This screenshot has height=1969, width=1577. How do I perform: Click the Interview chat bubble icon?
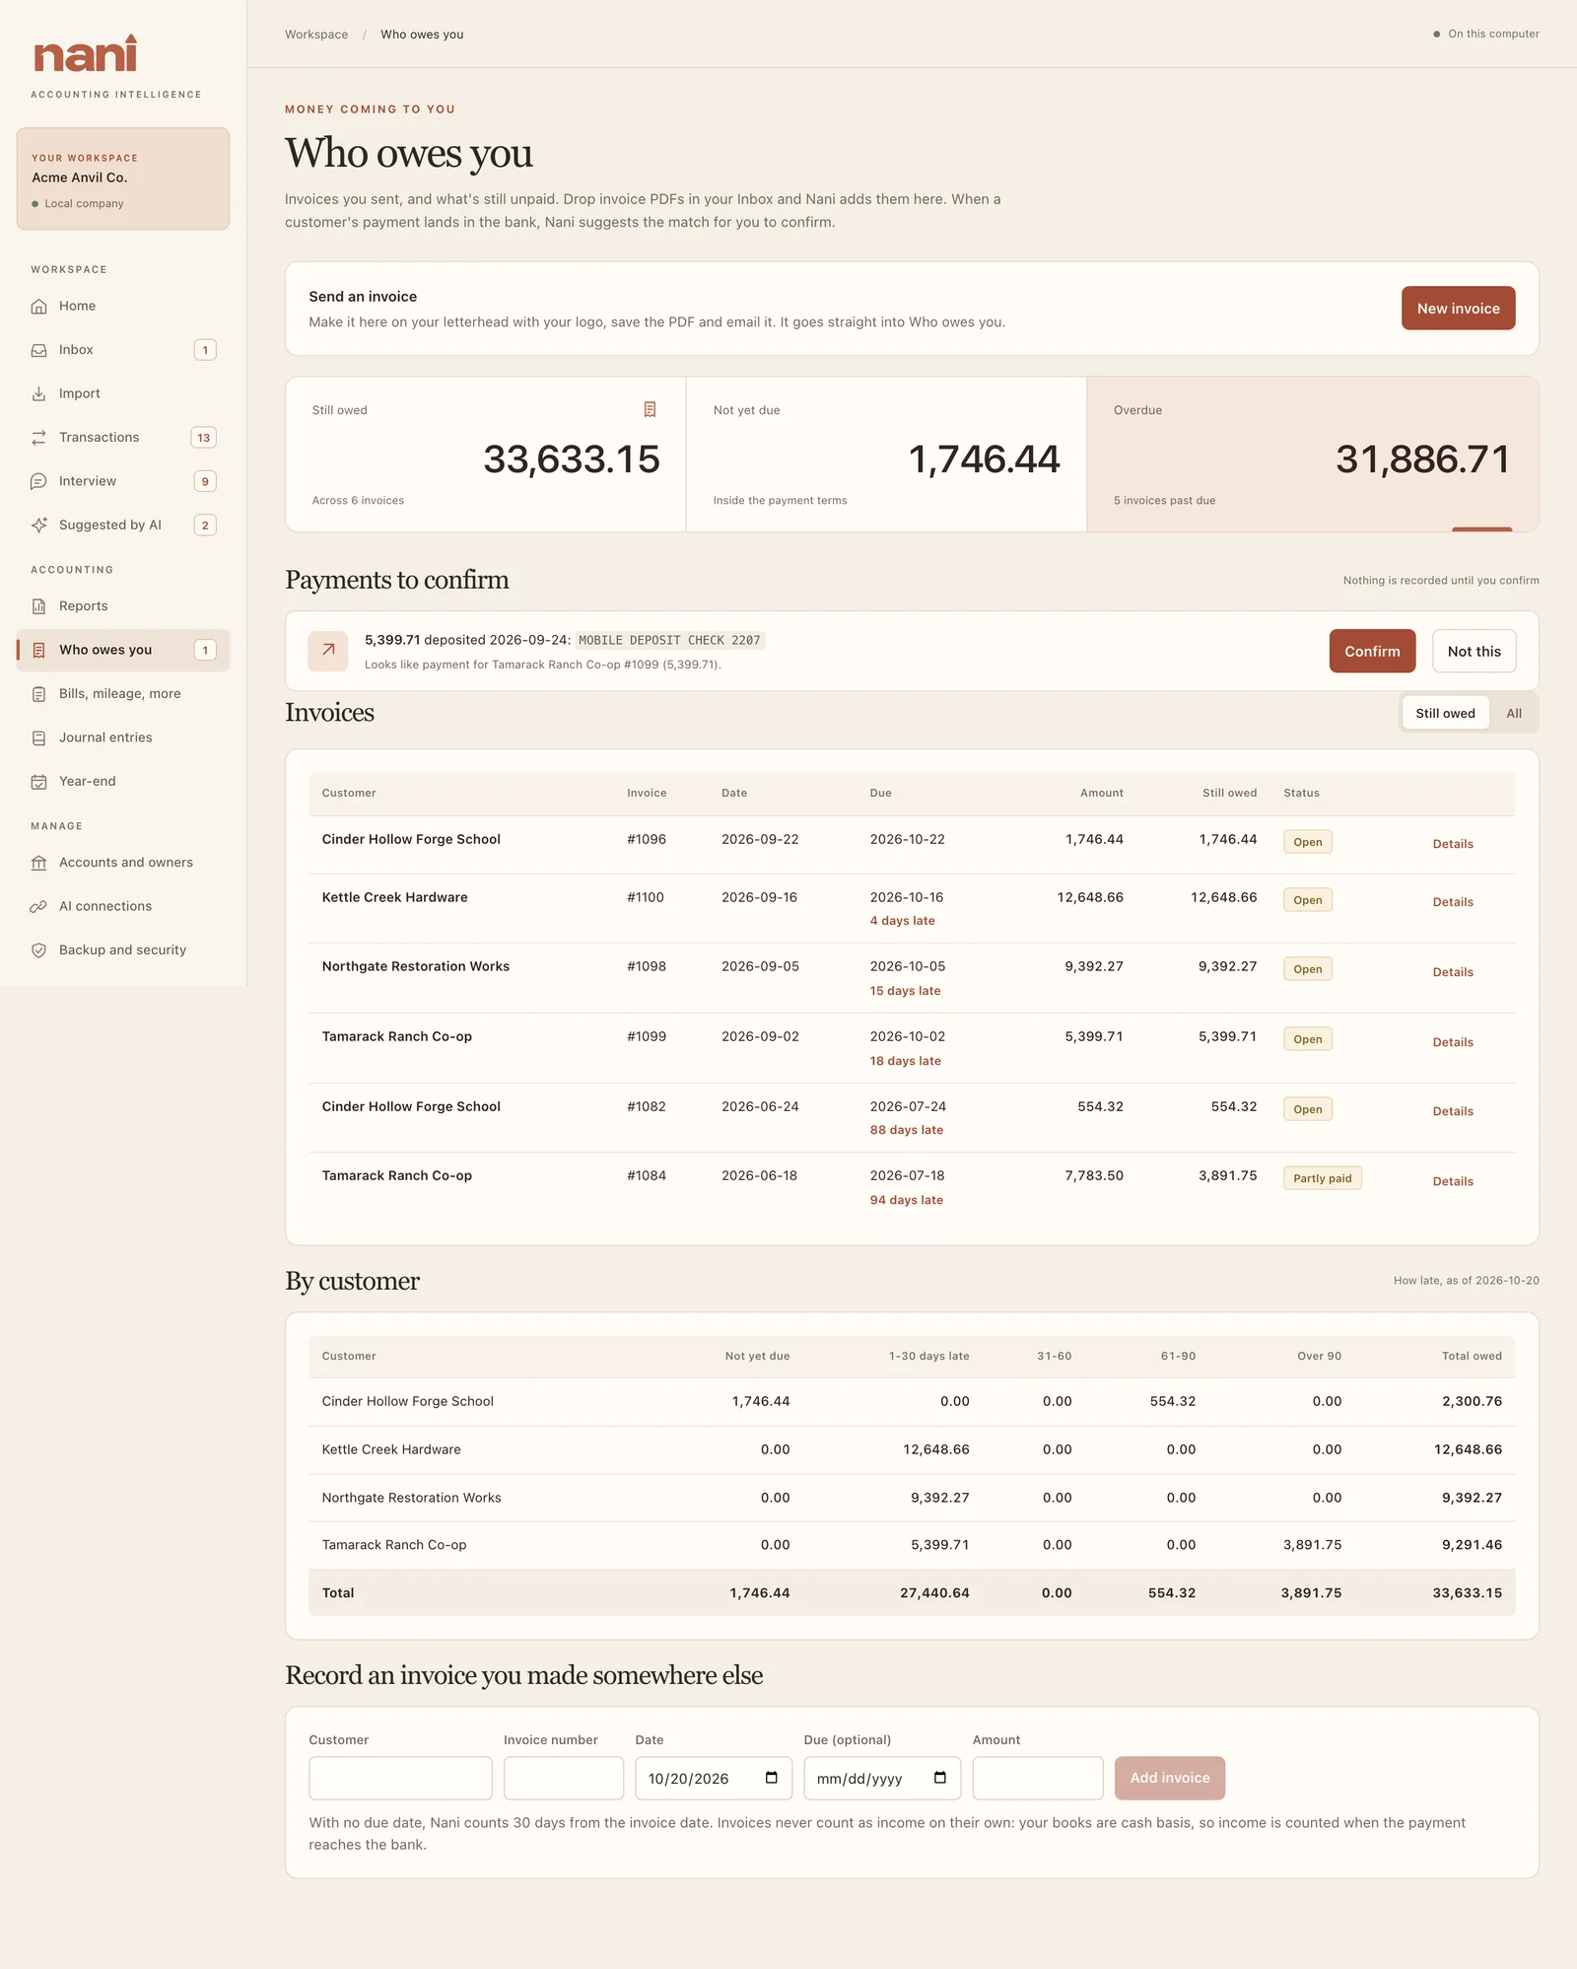tap(38, 481)
